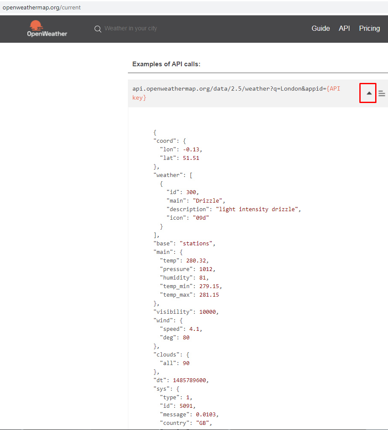Click the "message" value 0.0103
The image size is (388, 430).
(206, 414)
